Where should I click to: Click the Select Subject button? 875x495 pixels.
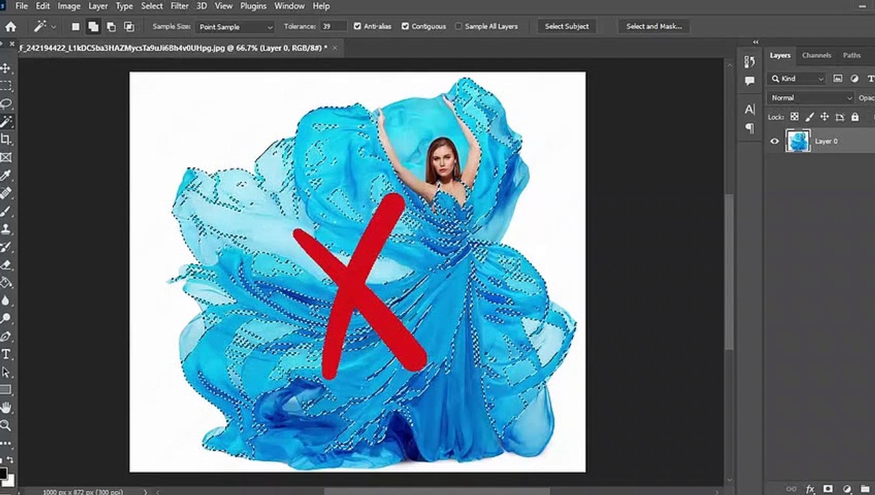(567, 27)
